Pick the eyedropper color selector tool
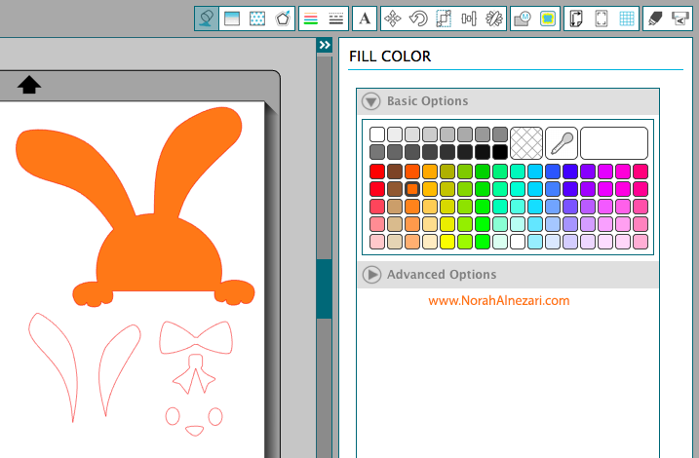Viewport: 699px width, 458px height. click(562, 143)
